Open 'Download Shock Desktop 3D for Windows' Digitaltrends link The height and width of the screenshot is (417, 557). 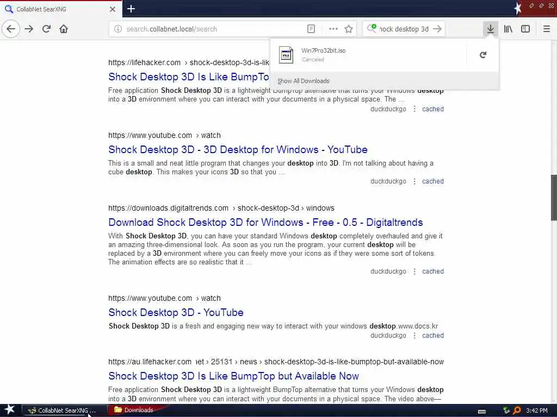265,222
